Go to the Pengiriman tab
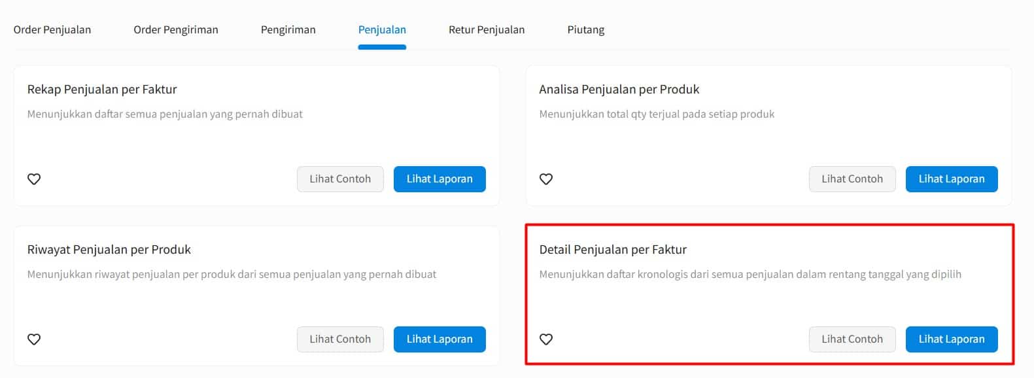Viewport: 1034px width, 378px height. [288, 30]
